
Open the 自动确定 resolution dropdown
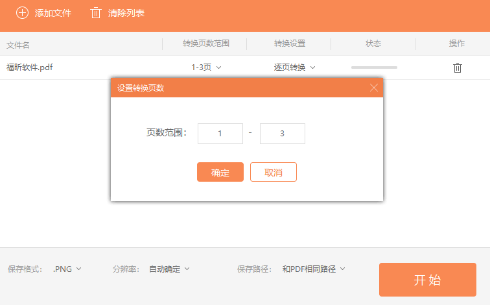click(x=169, y=269)
